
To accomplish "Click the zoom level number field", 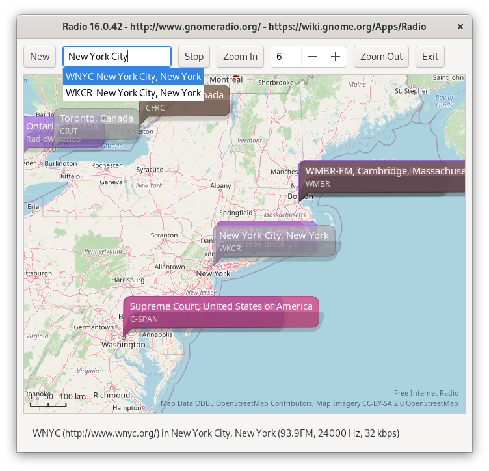I will pos(286,57).
